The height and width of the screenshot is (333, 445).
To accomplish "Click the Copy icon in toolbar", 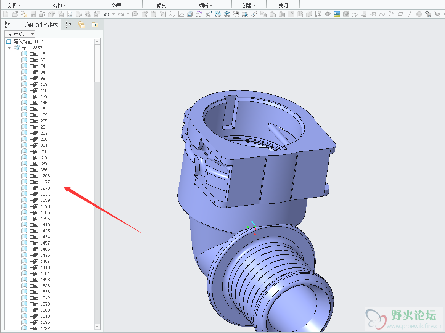I will (x=263, y=14).
